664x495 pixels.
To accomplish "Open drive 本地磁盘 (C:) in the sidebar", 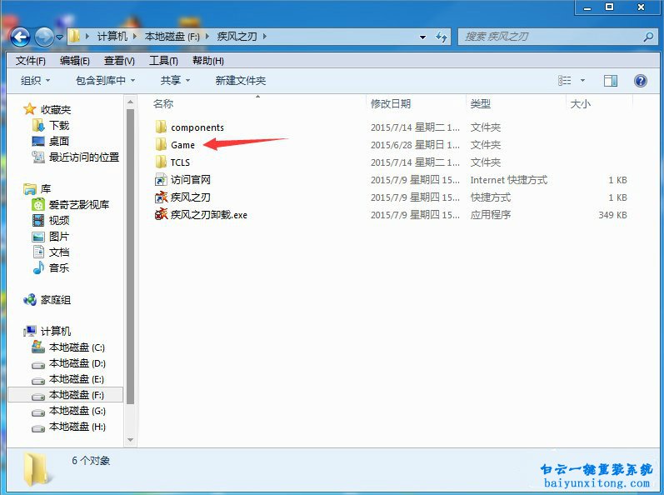I will 77,347.
